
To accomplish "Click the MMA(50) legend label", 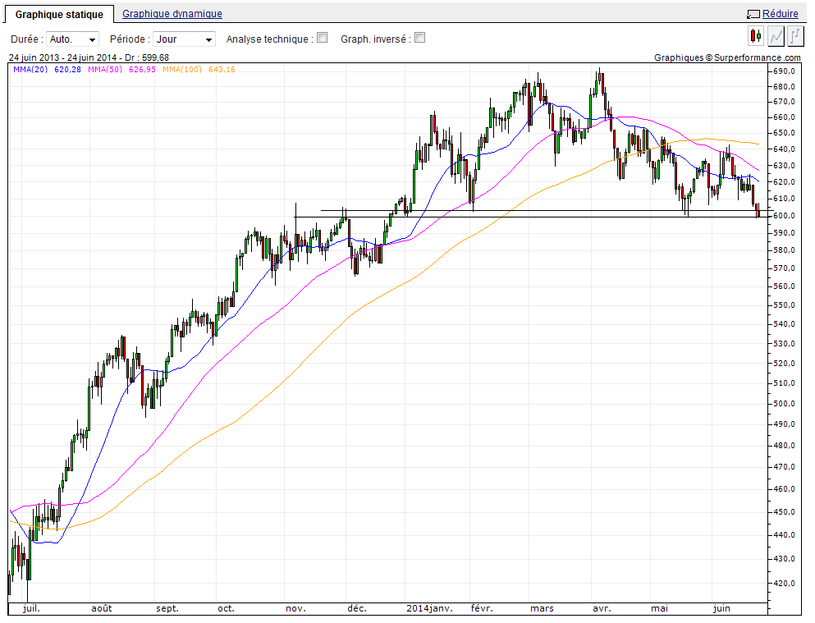I will [105, 70].
